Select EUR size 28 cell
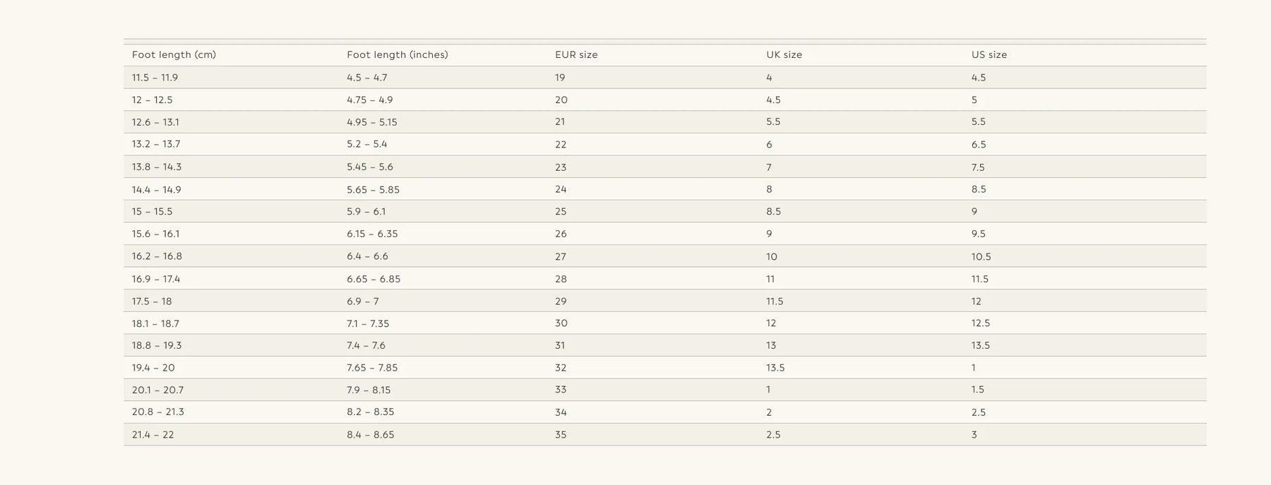This screenshot has width=1271, height=485. coord(561,280)
